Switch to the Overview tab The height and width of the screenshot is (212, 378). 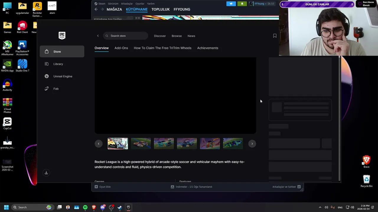[102, 48]
